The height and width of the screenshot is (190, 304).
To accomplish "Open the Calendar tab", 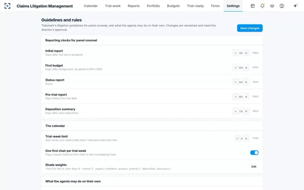I will [91, 6].
